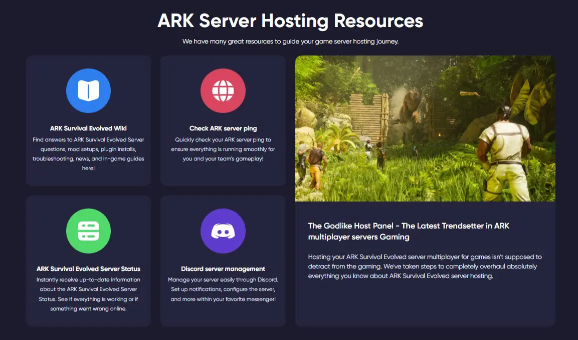Click the 'Instantly receive up-to-date information' text
This screenshot has height=340, width=578.
point(88,294)
